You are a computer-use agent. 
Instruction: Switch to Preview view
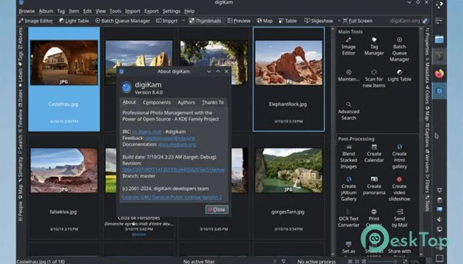click(239, 20)
